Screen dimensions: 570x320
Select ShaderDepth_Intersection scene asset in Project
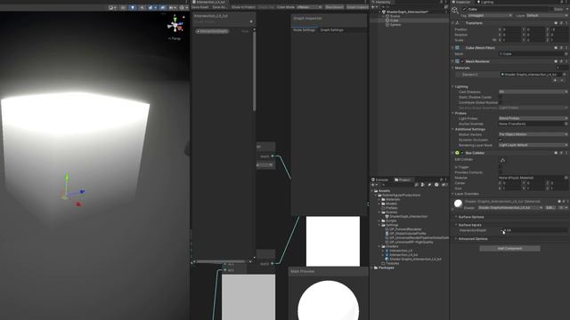click(x=408, y=216)
